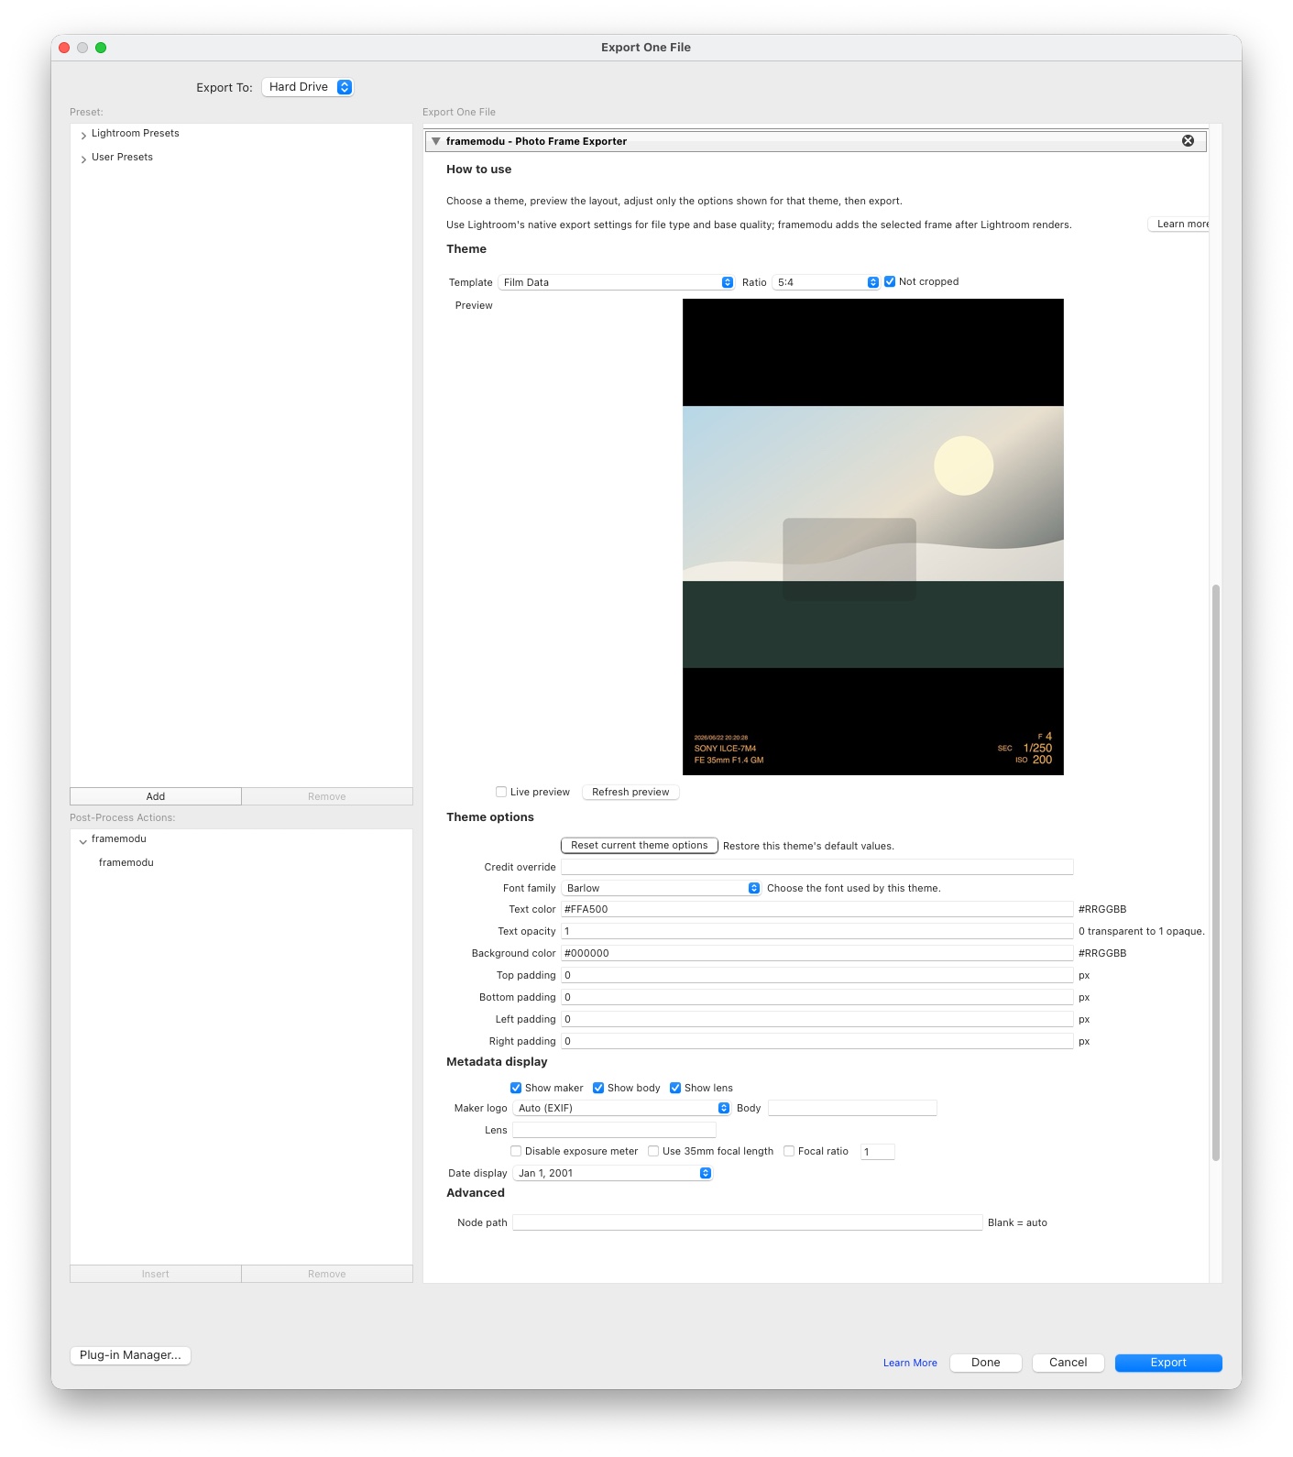Uncheck the Show maker checkbox

point(516,1088)
